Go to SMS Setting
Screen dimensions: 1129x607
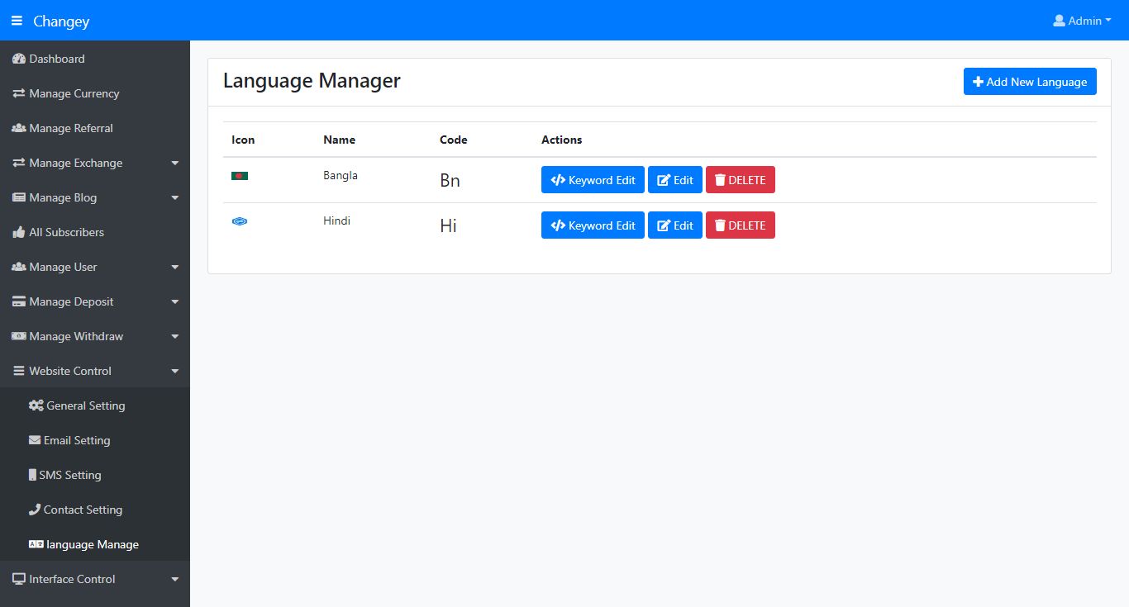point(69,475)
